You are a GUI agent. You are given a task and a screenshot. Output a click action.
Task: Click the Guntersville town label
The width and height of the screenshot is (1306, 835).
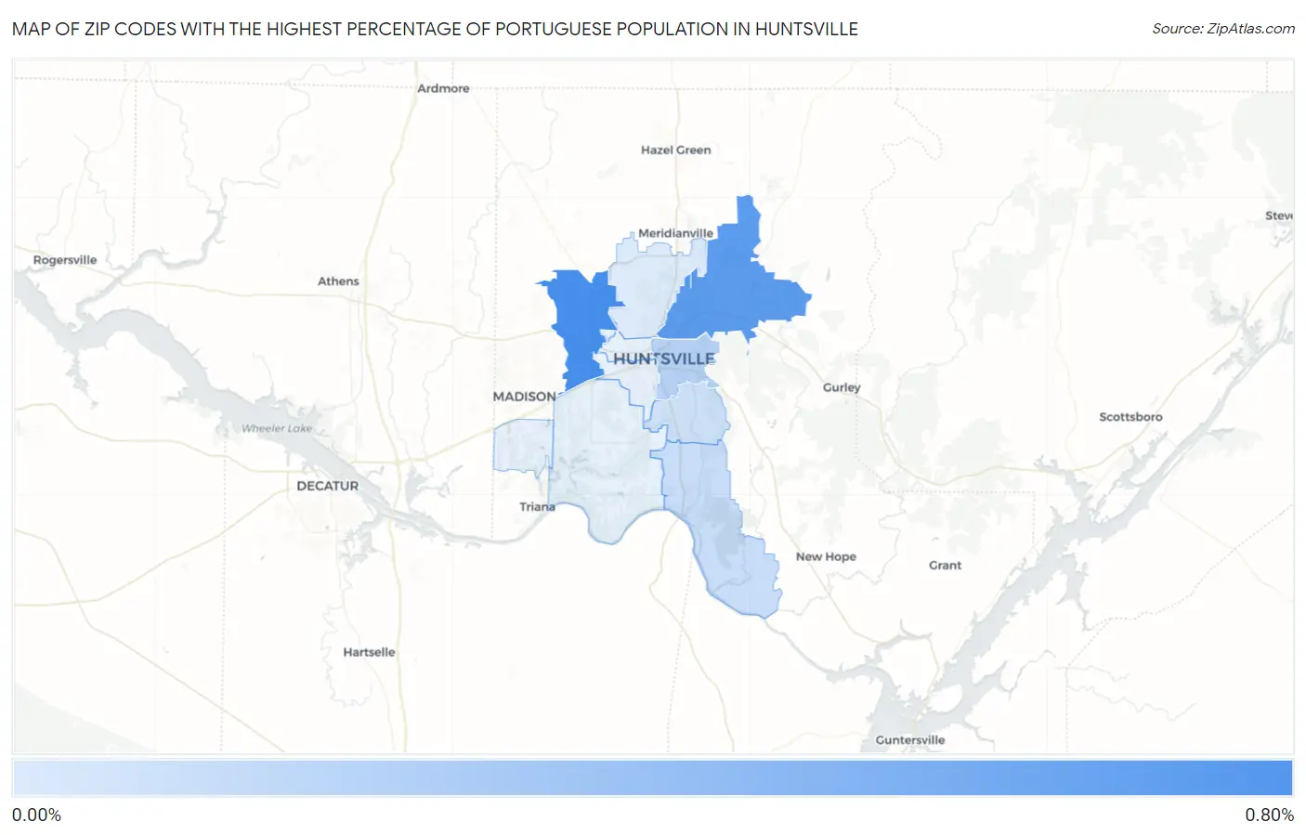pos(910,740)
